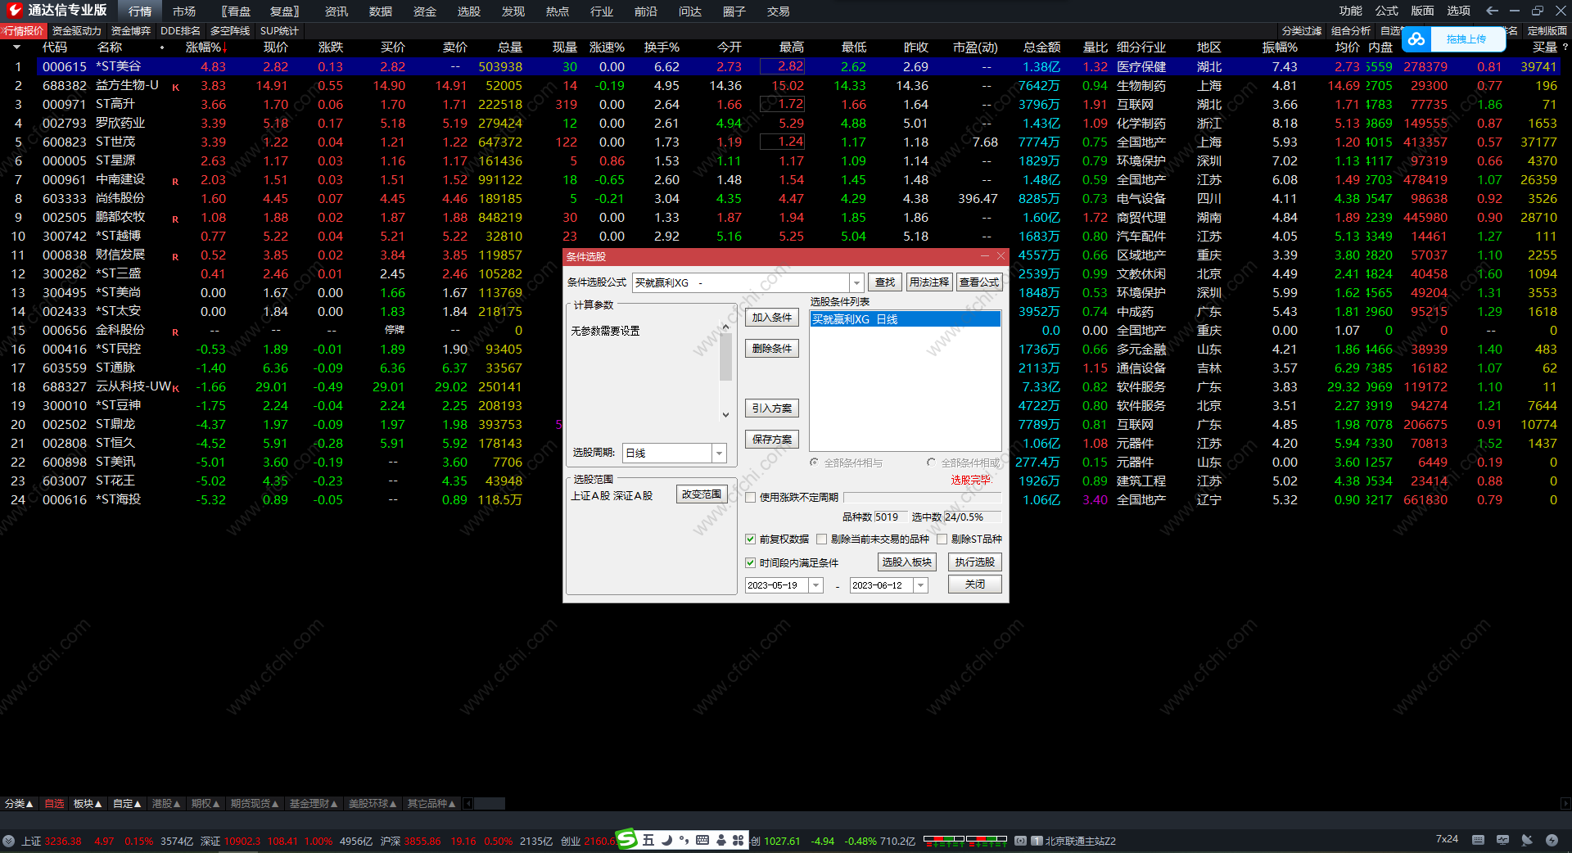Check the 使用涨跌不定周期 option

pyautogui.click(x=750, y=498)
